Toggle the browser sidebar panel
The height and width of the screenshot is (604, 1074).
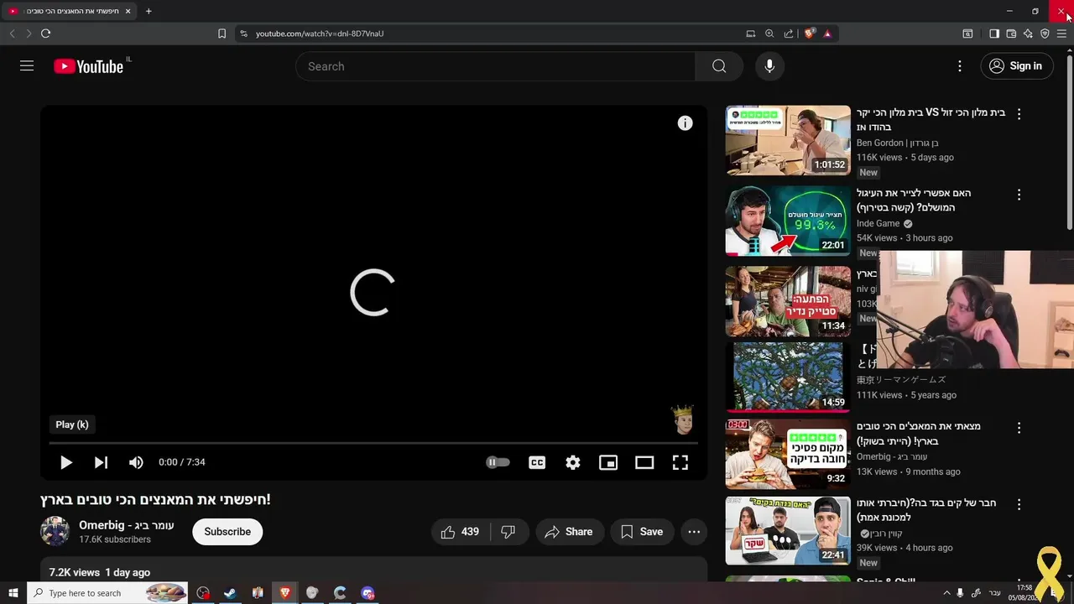click(994, 34)
